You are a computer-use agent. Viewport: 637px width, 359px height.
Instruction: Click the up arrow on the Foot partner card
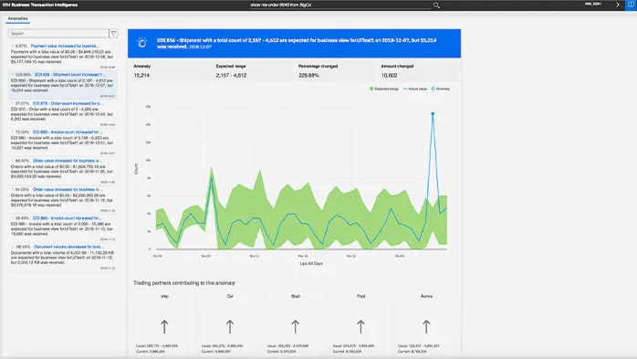(x=360, y=326)
